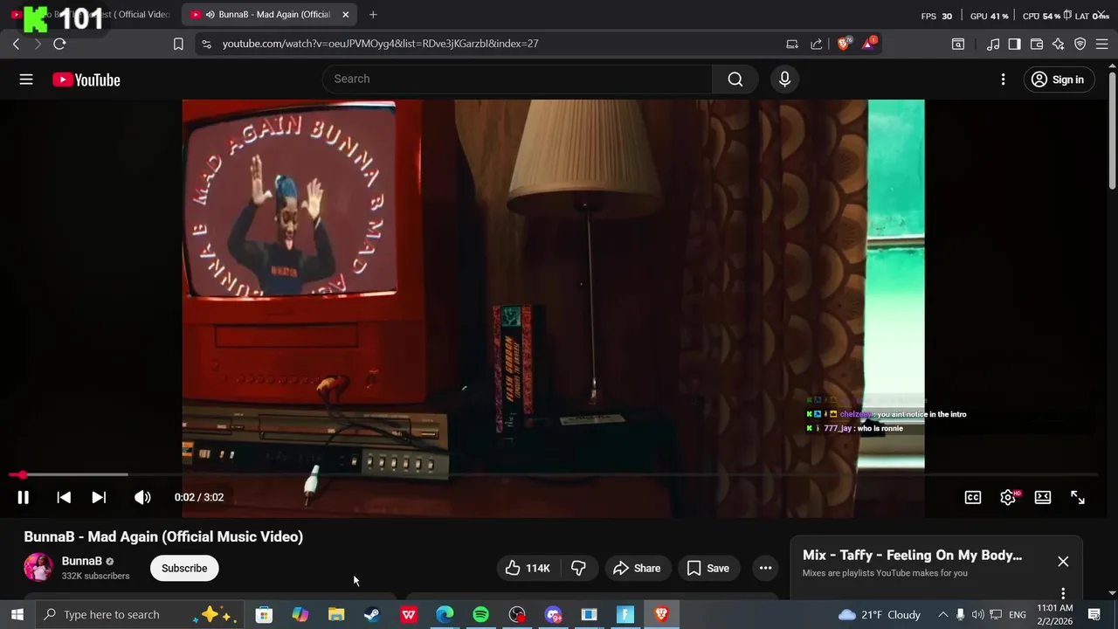Mute the video player volume
The height and width of the screenshot is (629, 1118).
coord(142,497)
